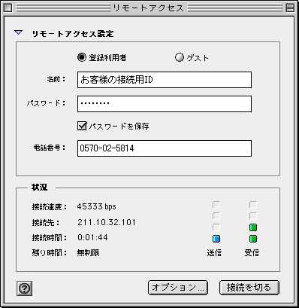This screenshot has height=308, width=299.
Task: Click 接続を切る to disconnect
Action: click(249, 288)
